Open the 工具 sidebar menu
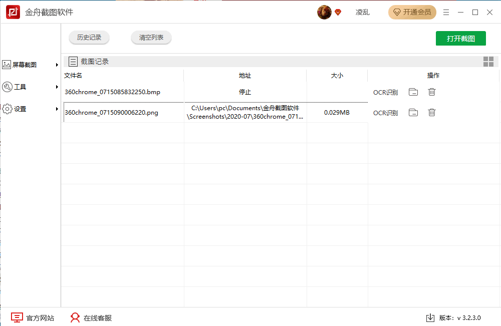This screenshot has width=501, height=326. pos(31,87)
